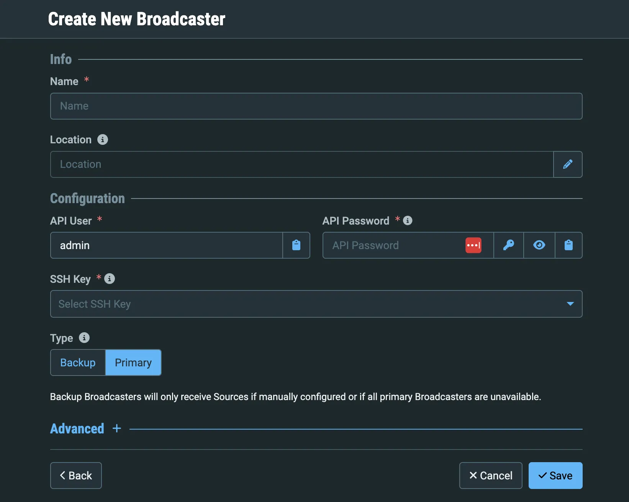Select Primary broadcaster type

(133, 363)
